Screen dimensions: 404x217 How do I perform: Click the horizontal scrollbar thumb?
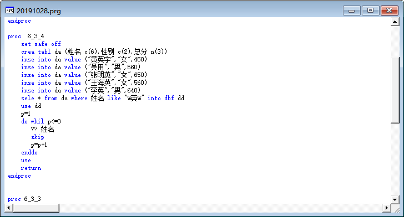[36, 208]
